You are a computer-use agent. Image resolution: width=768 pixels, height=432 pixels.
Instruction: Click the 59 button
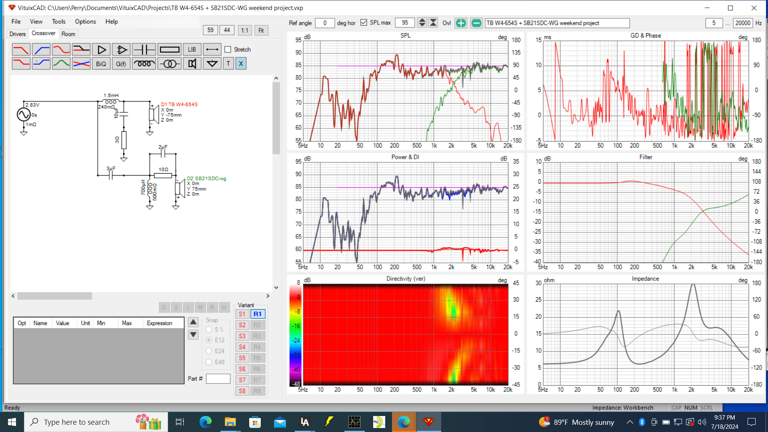(210, 30)
